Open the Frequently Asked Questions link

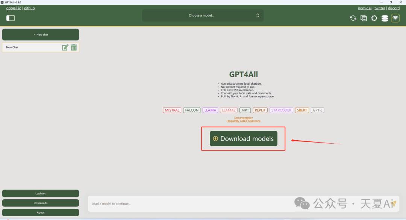pyautogui.click(x=243, y=121)
